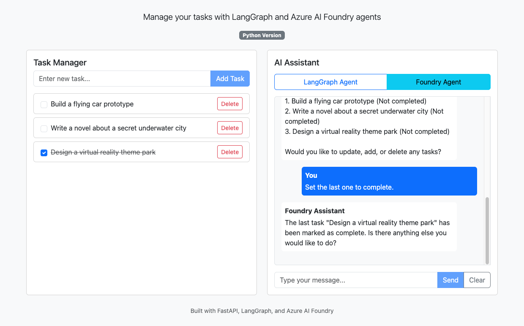
Task: Uncheck "Design a virtual reality theme park"
Action: [44, 152]
